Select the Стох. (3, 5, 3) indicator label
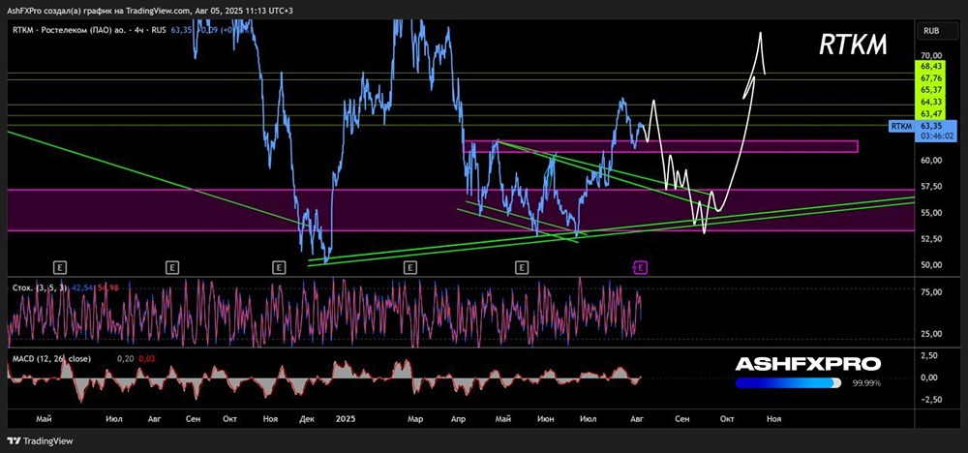This screenshot has height=453, width=968. (39, 287)
